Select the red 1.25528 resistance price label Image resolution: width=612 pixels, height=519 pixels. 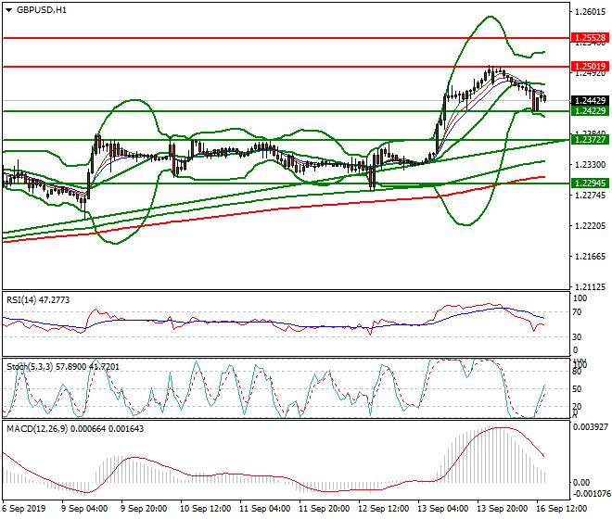click(x=590, y=38)
